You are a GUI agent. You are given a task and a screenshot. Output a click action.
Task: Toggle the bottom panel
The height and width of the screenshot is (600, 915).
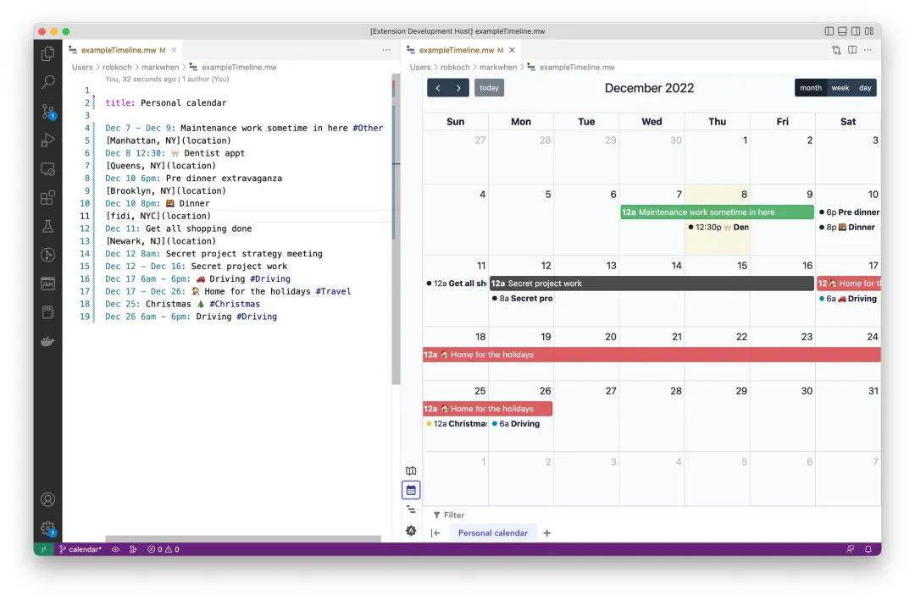point(843,31)
